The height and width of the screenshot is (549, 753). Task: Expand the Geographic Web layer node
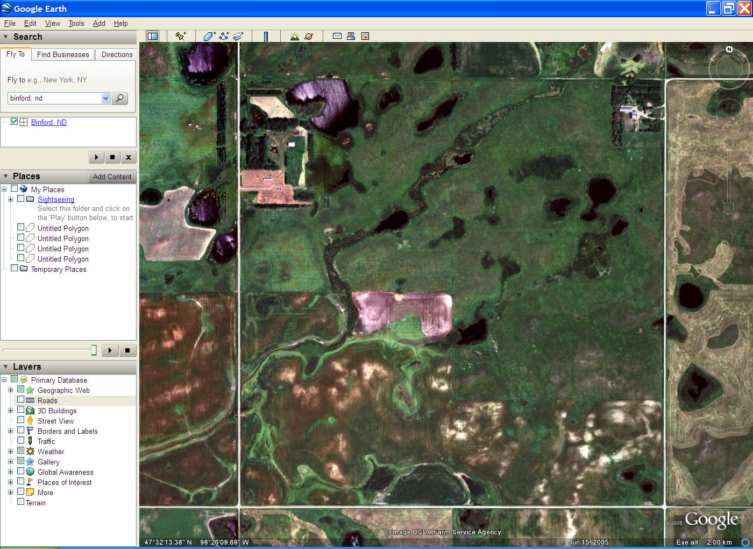10,390
